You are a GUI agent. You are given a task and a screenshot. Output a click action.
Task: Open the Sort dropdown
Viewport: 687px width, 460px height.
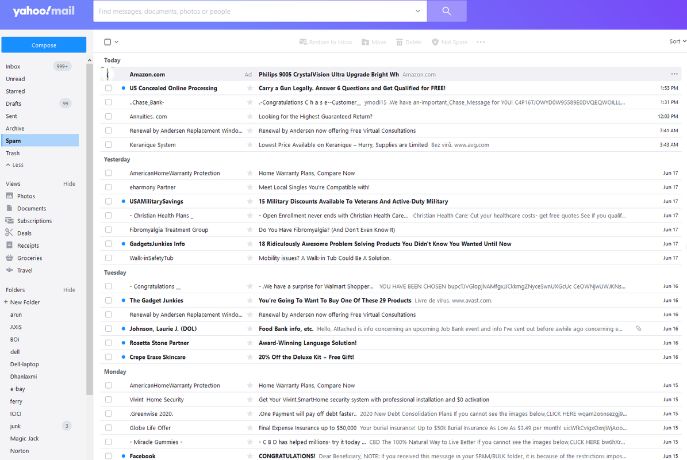[x=677, y=41]
